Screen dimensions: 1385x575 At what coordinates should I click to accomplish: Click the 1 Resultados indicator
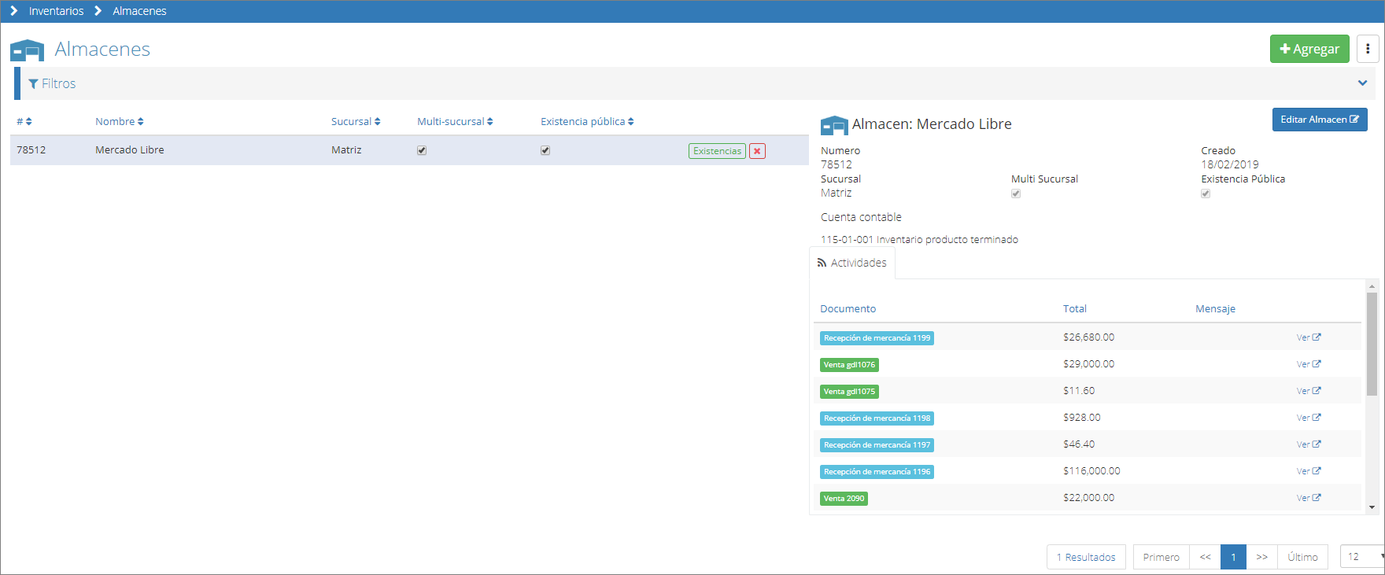pos(1086,557)
